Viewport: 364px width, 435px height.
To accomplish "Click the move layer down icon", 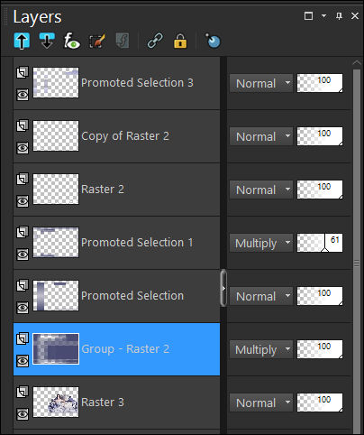I will pyautogui.click(x=47, y=41).
